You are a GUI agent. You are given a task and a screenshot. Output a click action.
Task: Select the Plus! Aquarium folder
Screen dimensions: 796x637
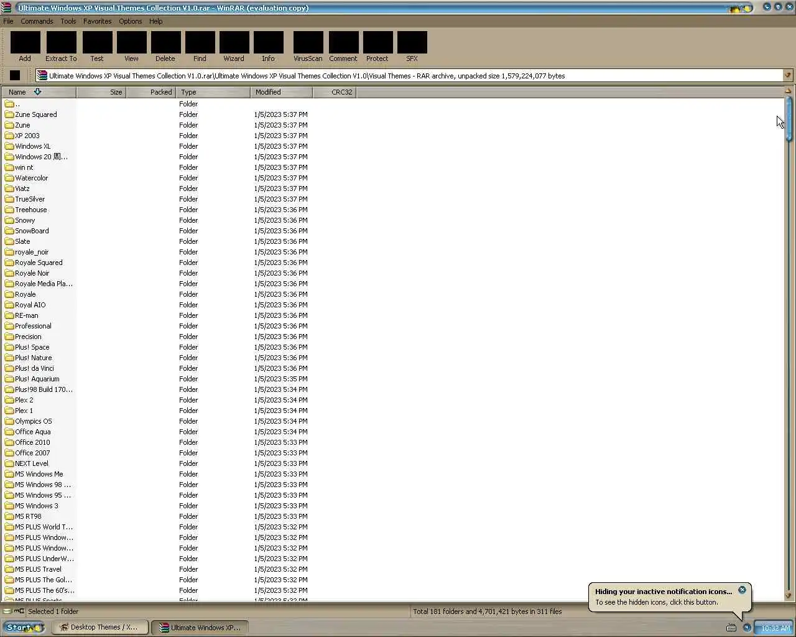point(32,379)
